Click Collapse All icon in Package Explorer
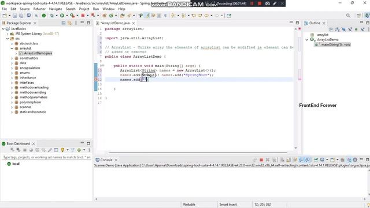Screen dimensions: 370x208 tap(63, 23)
